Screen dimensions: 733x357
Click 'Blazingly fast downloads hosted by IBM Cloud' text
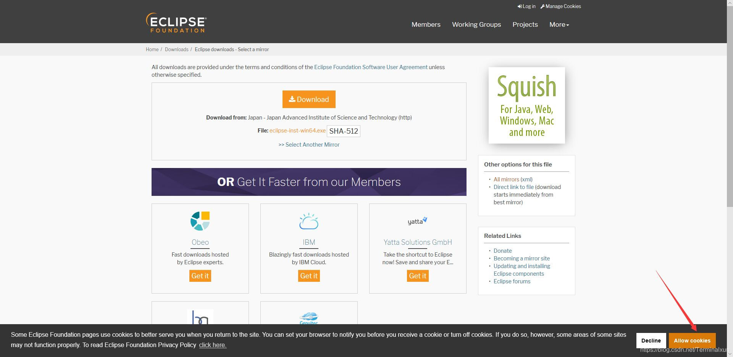[309, 258]
